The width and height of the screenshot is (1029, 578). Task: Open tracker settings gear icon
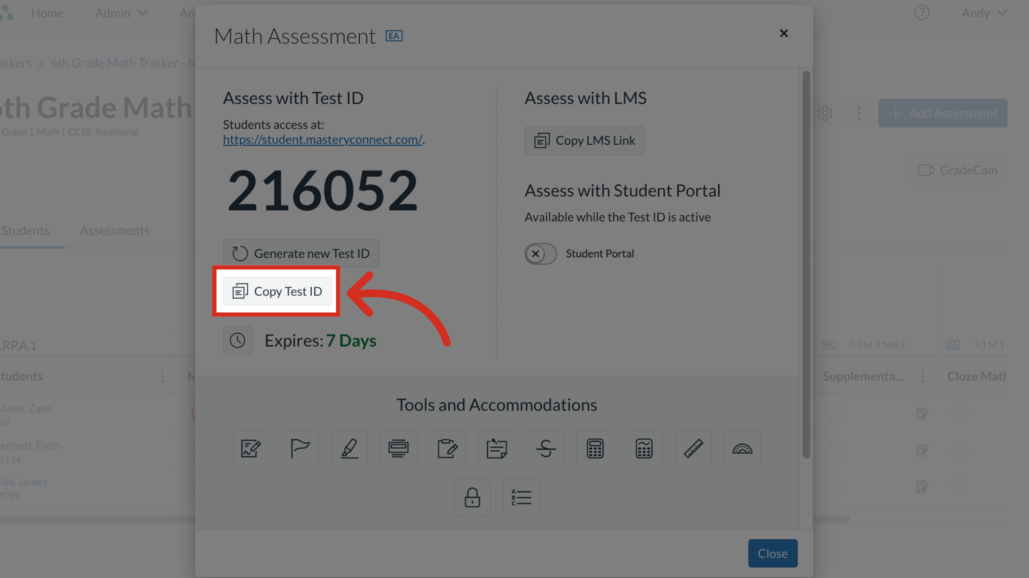(x=825, y=113)
